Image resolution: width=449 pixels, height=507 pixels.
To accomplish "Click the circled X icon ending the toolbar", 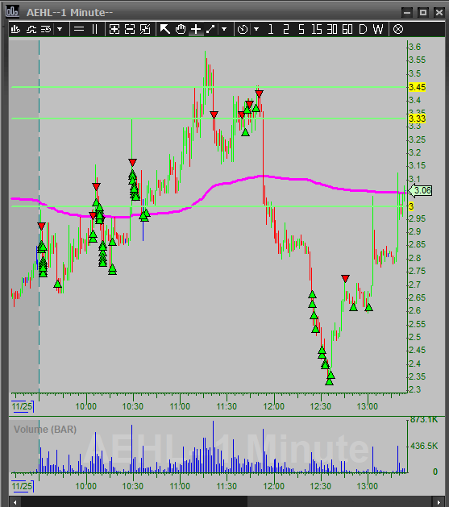I will point(398,30).
